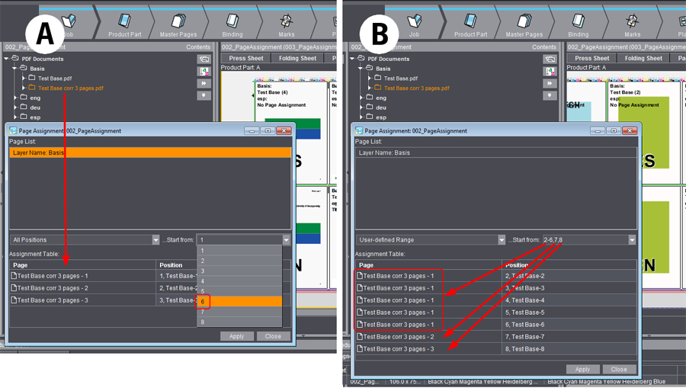Collapse the PDF Documents tree in panel A
This screenshot has height=388, width=686.
pyautogui.click(x=7, y=59)
